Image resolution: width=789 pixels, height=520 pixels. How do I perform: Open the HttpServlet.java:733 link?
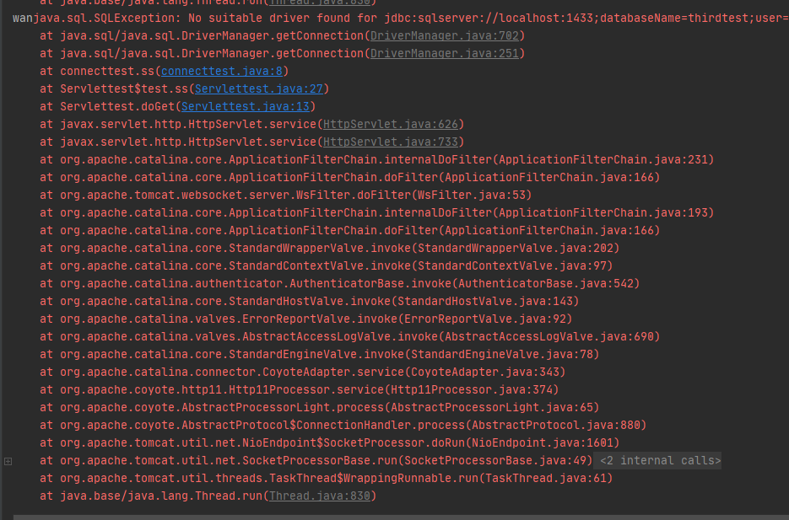391,142
